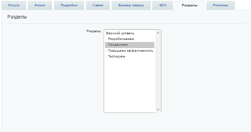The height and width of the screenshot is (132, 251).
Task: Select Повышаем эффективность in the list
Action: pyautogui.click(x=130, y=51)
